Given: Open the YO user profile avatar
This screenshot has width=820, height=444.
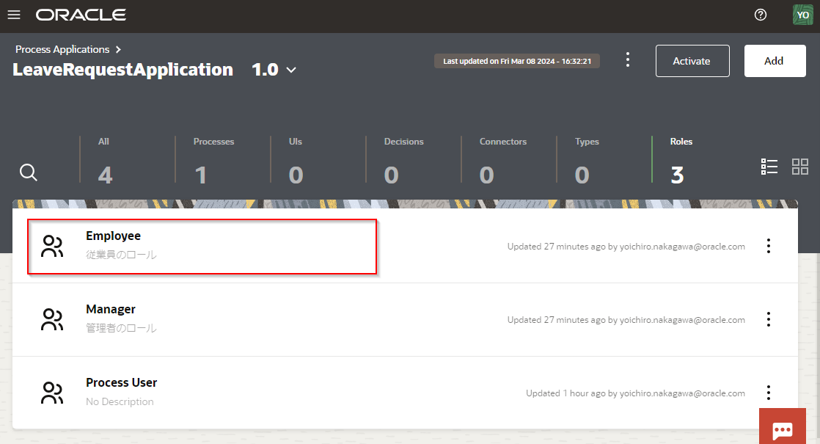Looking at the screenshot, I should (x=802, y=15).
